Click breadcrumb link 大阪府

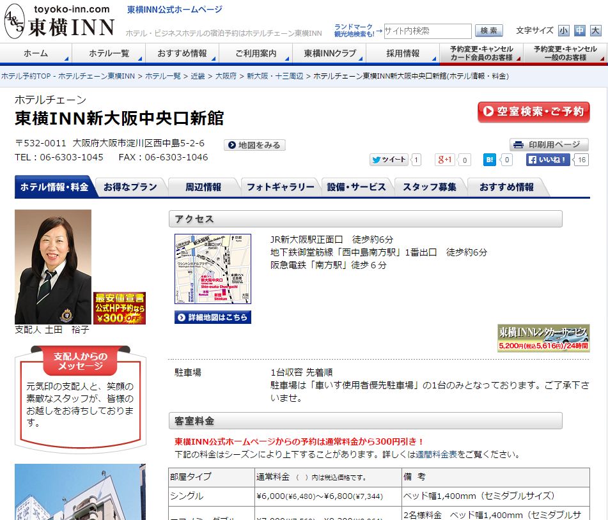[x=226, y=76]
